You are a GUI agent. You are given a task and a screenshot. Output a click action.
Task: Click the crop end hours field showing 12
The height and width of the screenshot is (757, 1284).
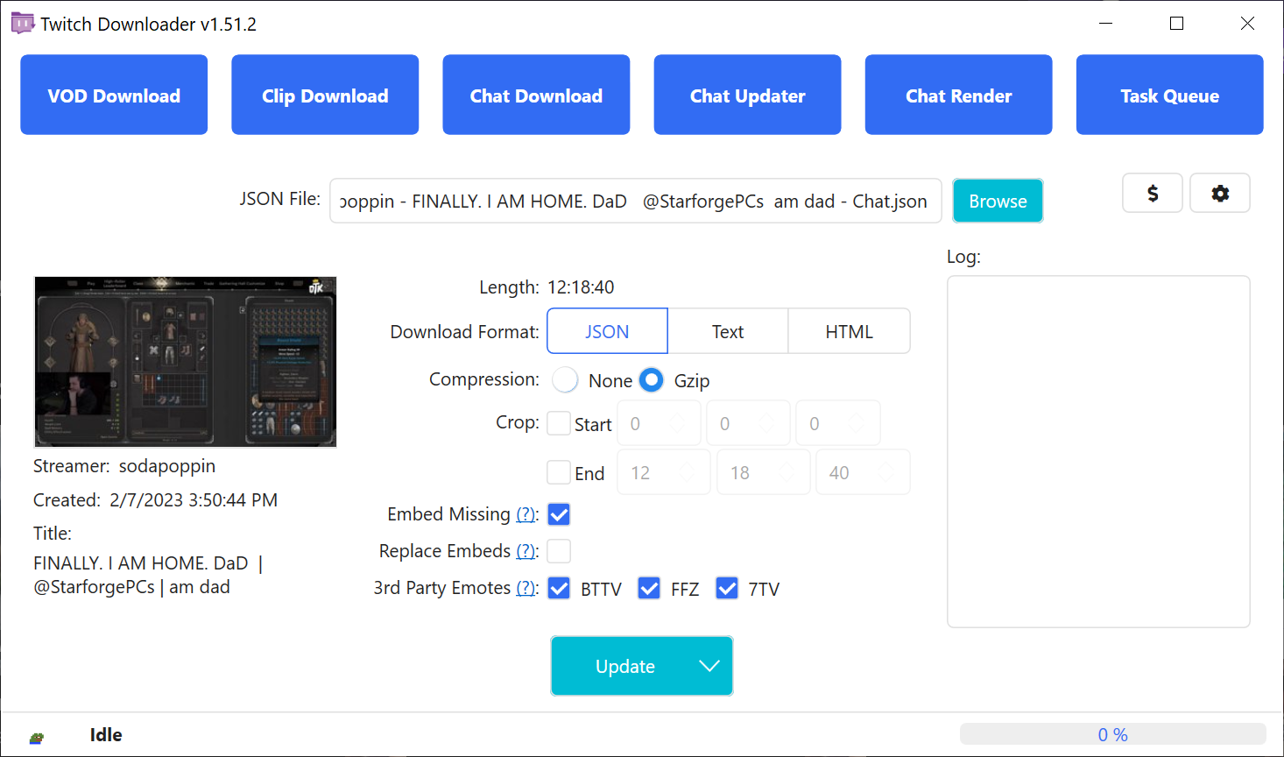(664, 472)
